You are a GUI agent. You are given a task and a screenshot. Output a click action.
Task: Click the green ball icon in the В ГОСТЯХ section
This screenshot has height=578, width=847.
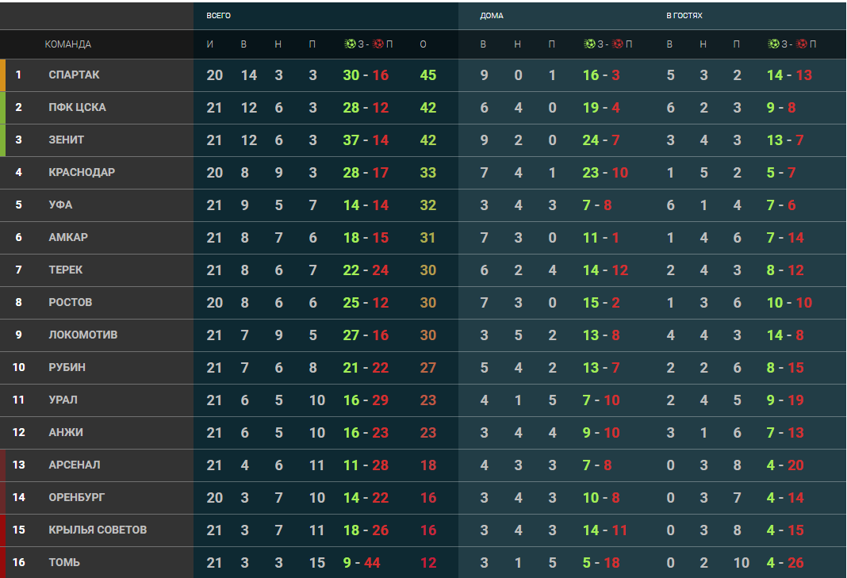773,44
